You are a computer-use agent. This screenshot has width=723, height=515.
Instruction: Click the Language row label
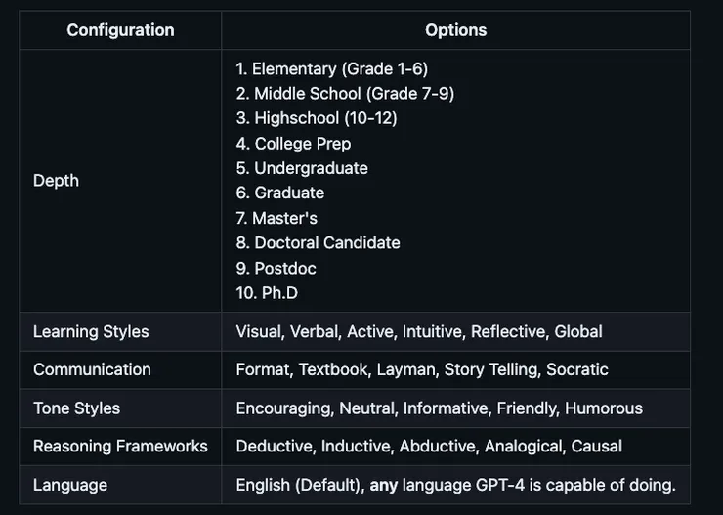coord(70,485)
